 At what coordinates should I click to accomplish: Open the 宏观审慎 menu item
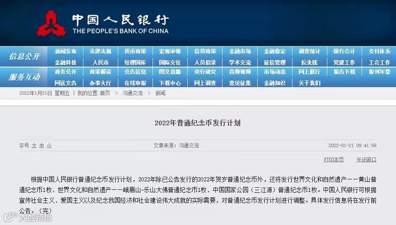click(170, 51)
